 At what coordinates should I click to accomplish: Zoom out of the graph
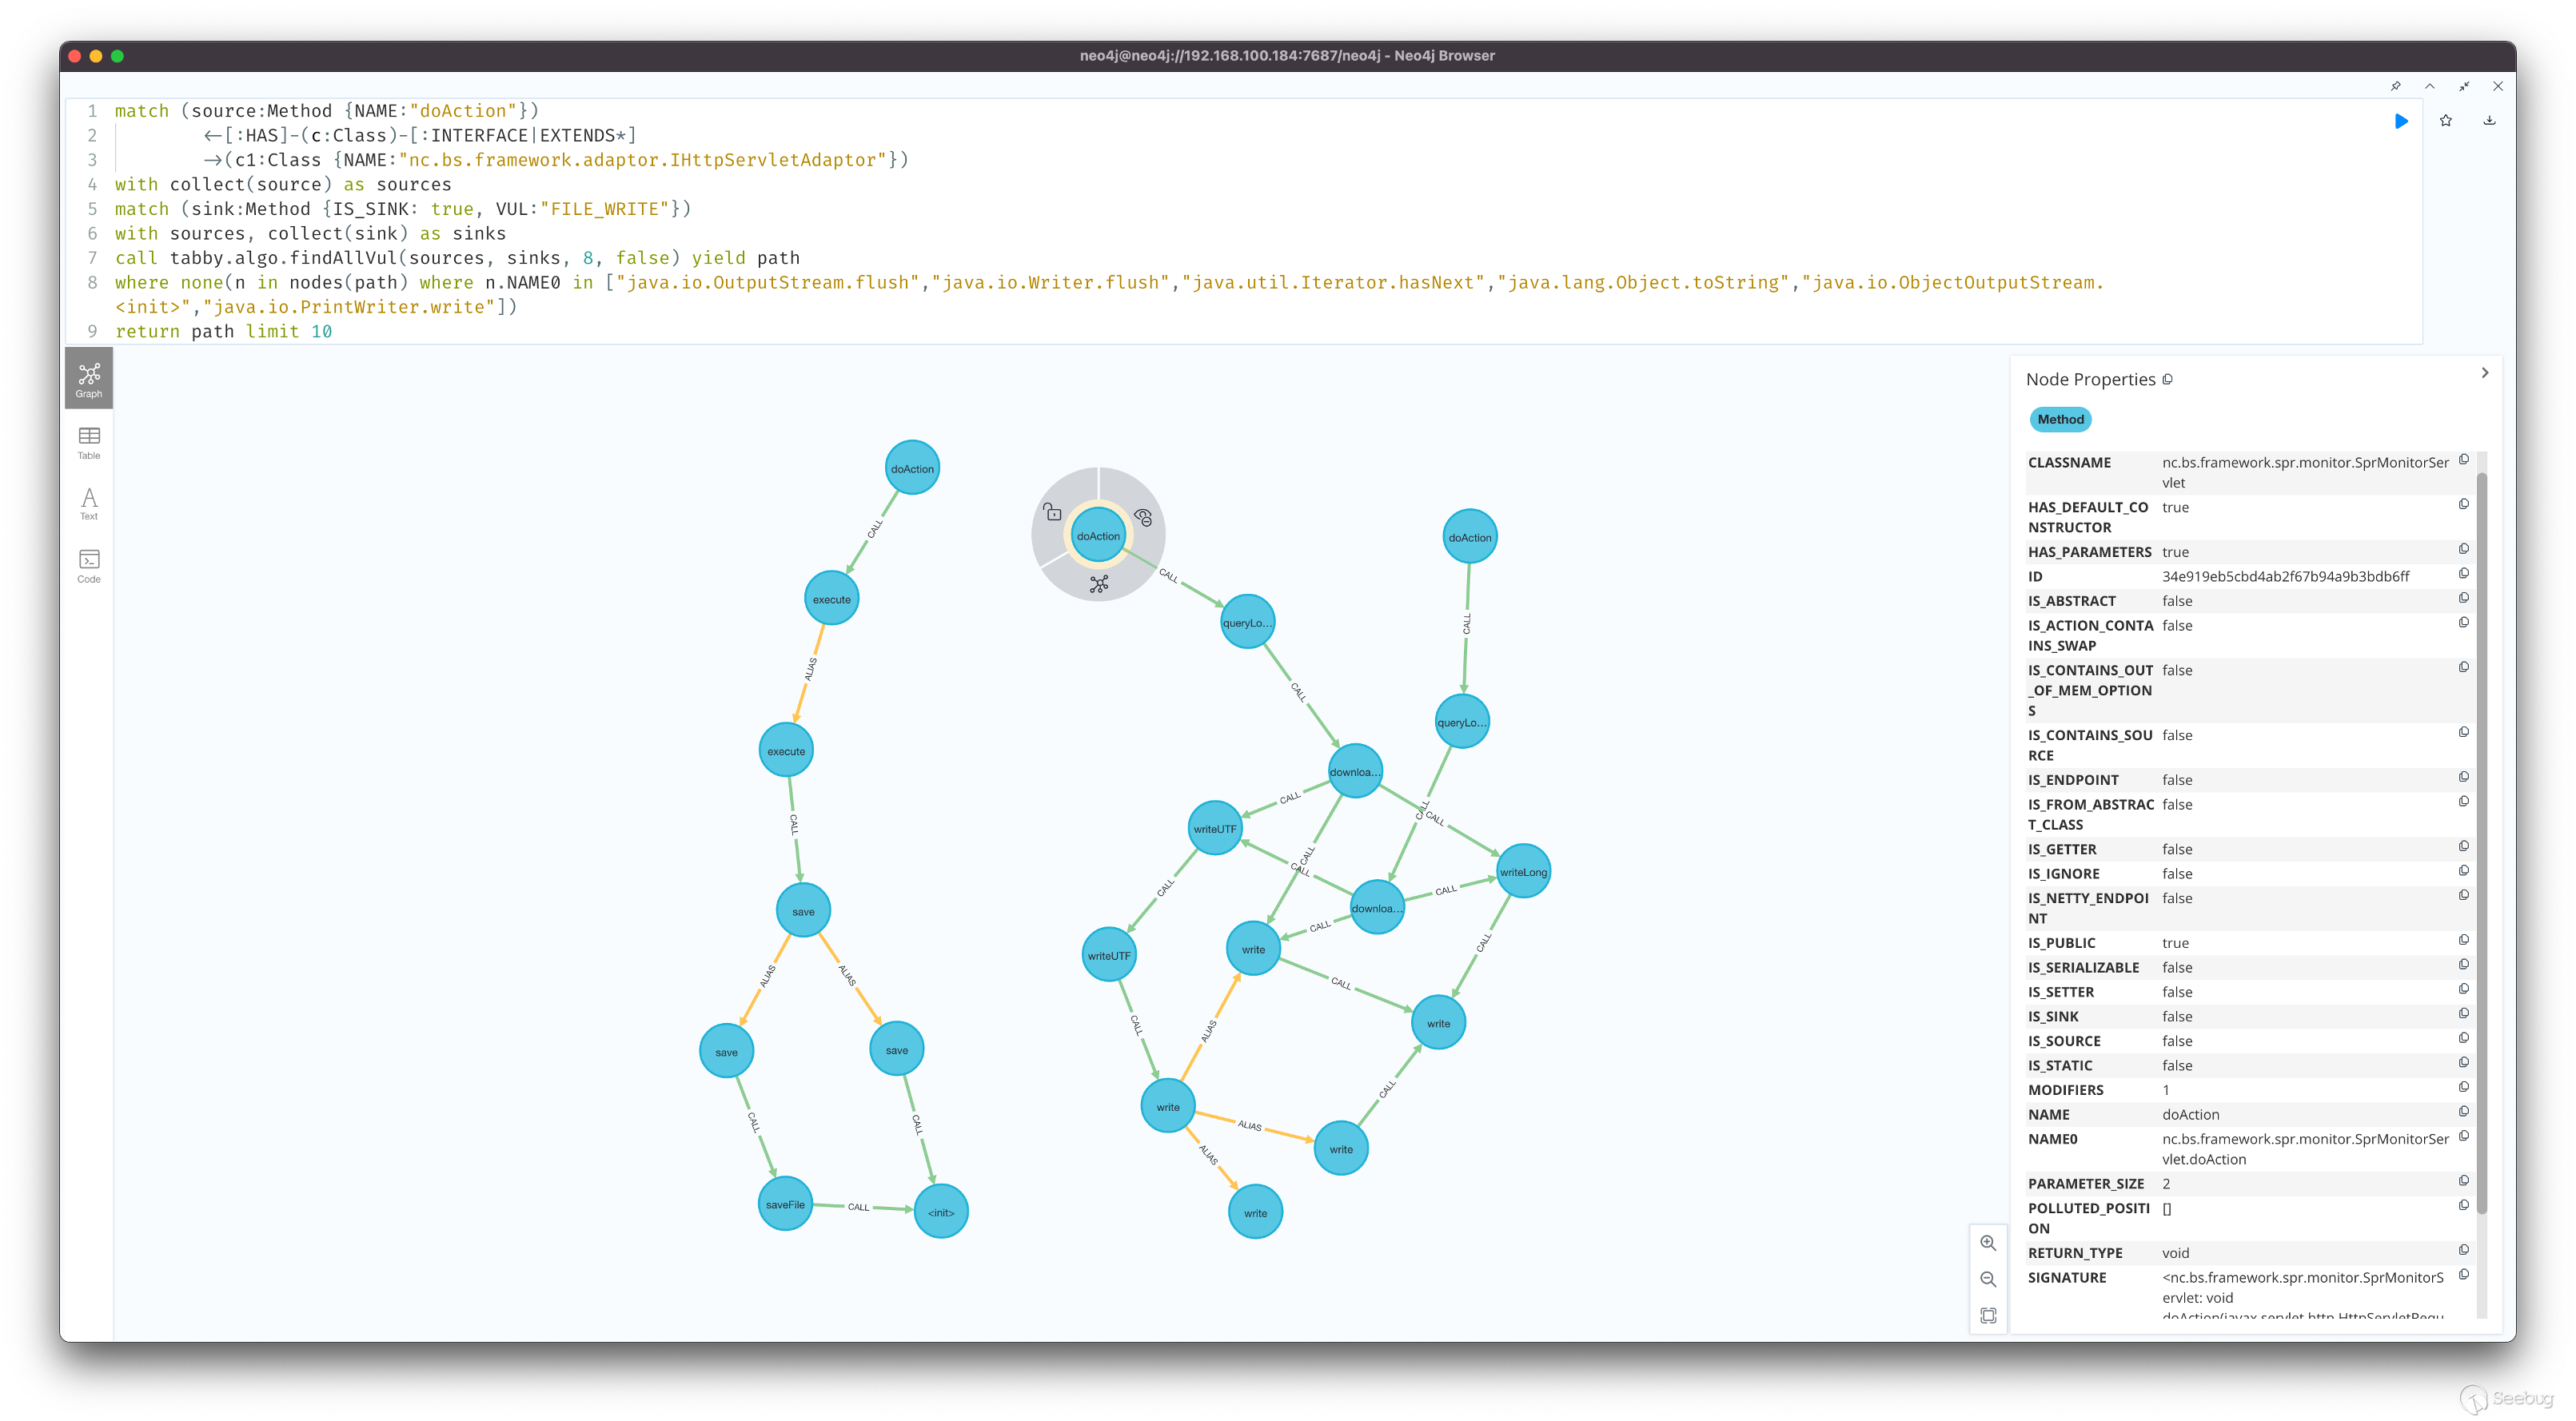coord(1988,1279)
